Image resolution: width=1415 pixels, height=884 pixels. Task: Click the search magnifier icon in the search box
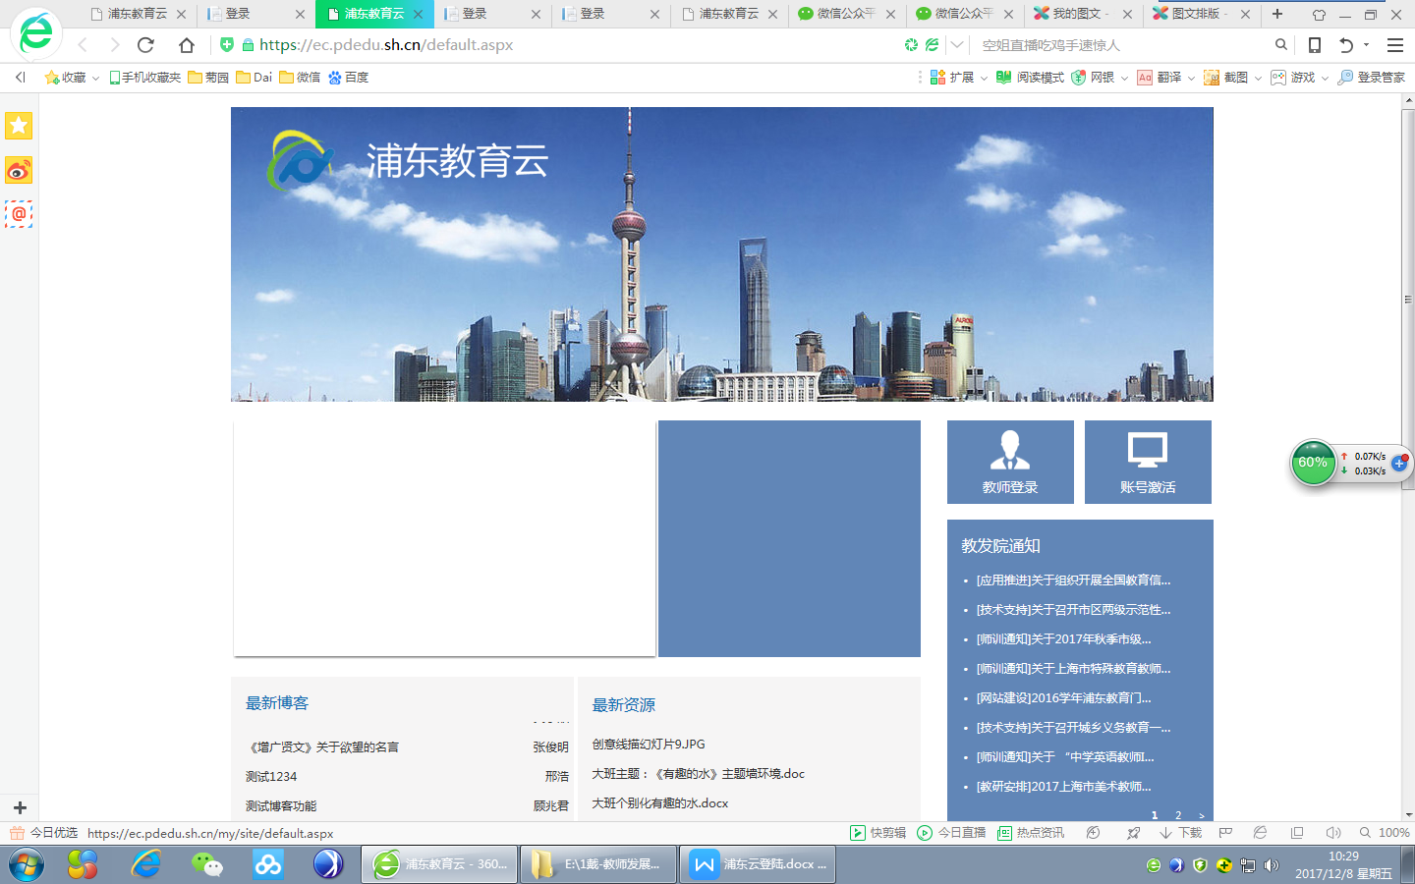1280,45
